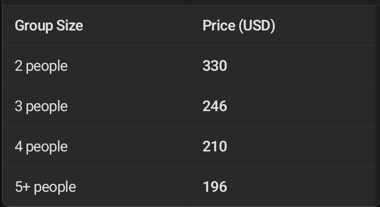
Task: Select the 3 people table cell
Action: click(x=96, y=106)
